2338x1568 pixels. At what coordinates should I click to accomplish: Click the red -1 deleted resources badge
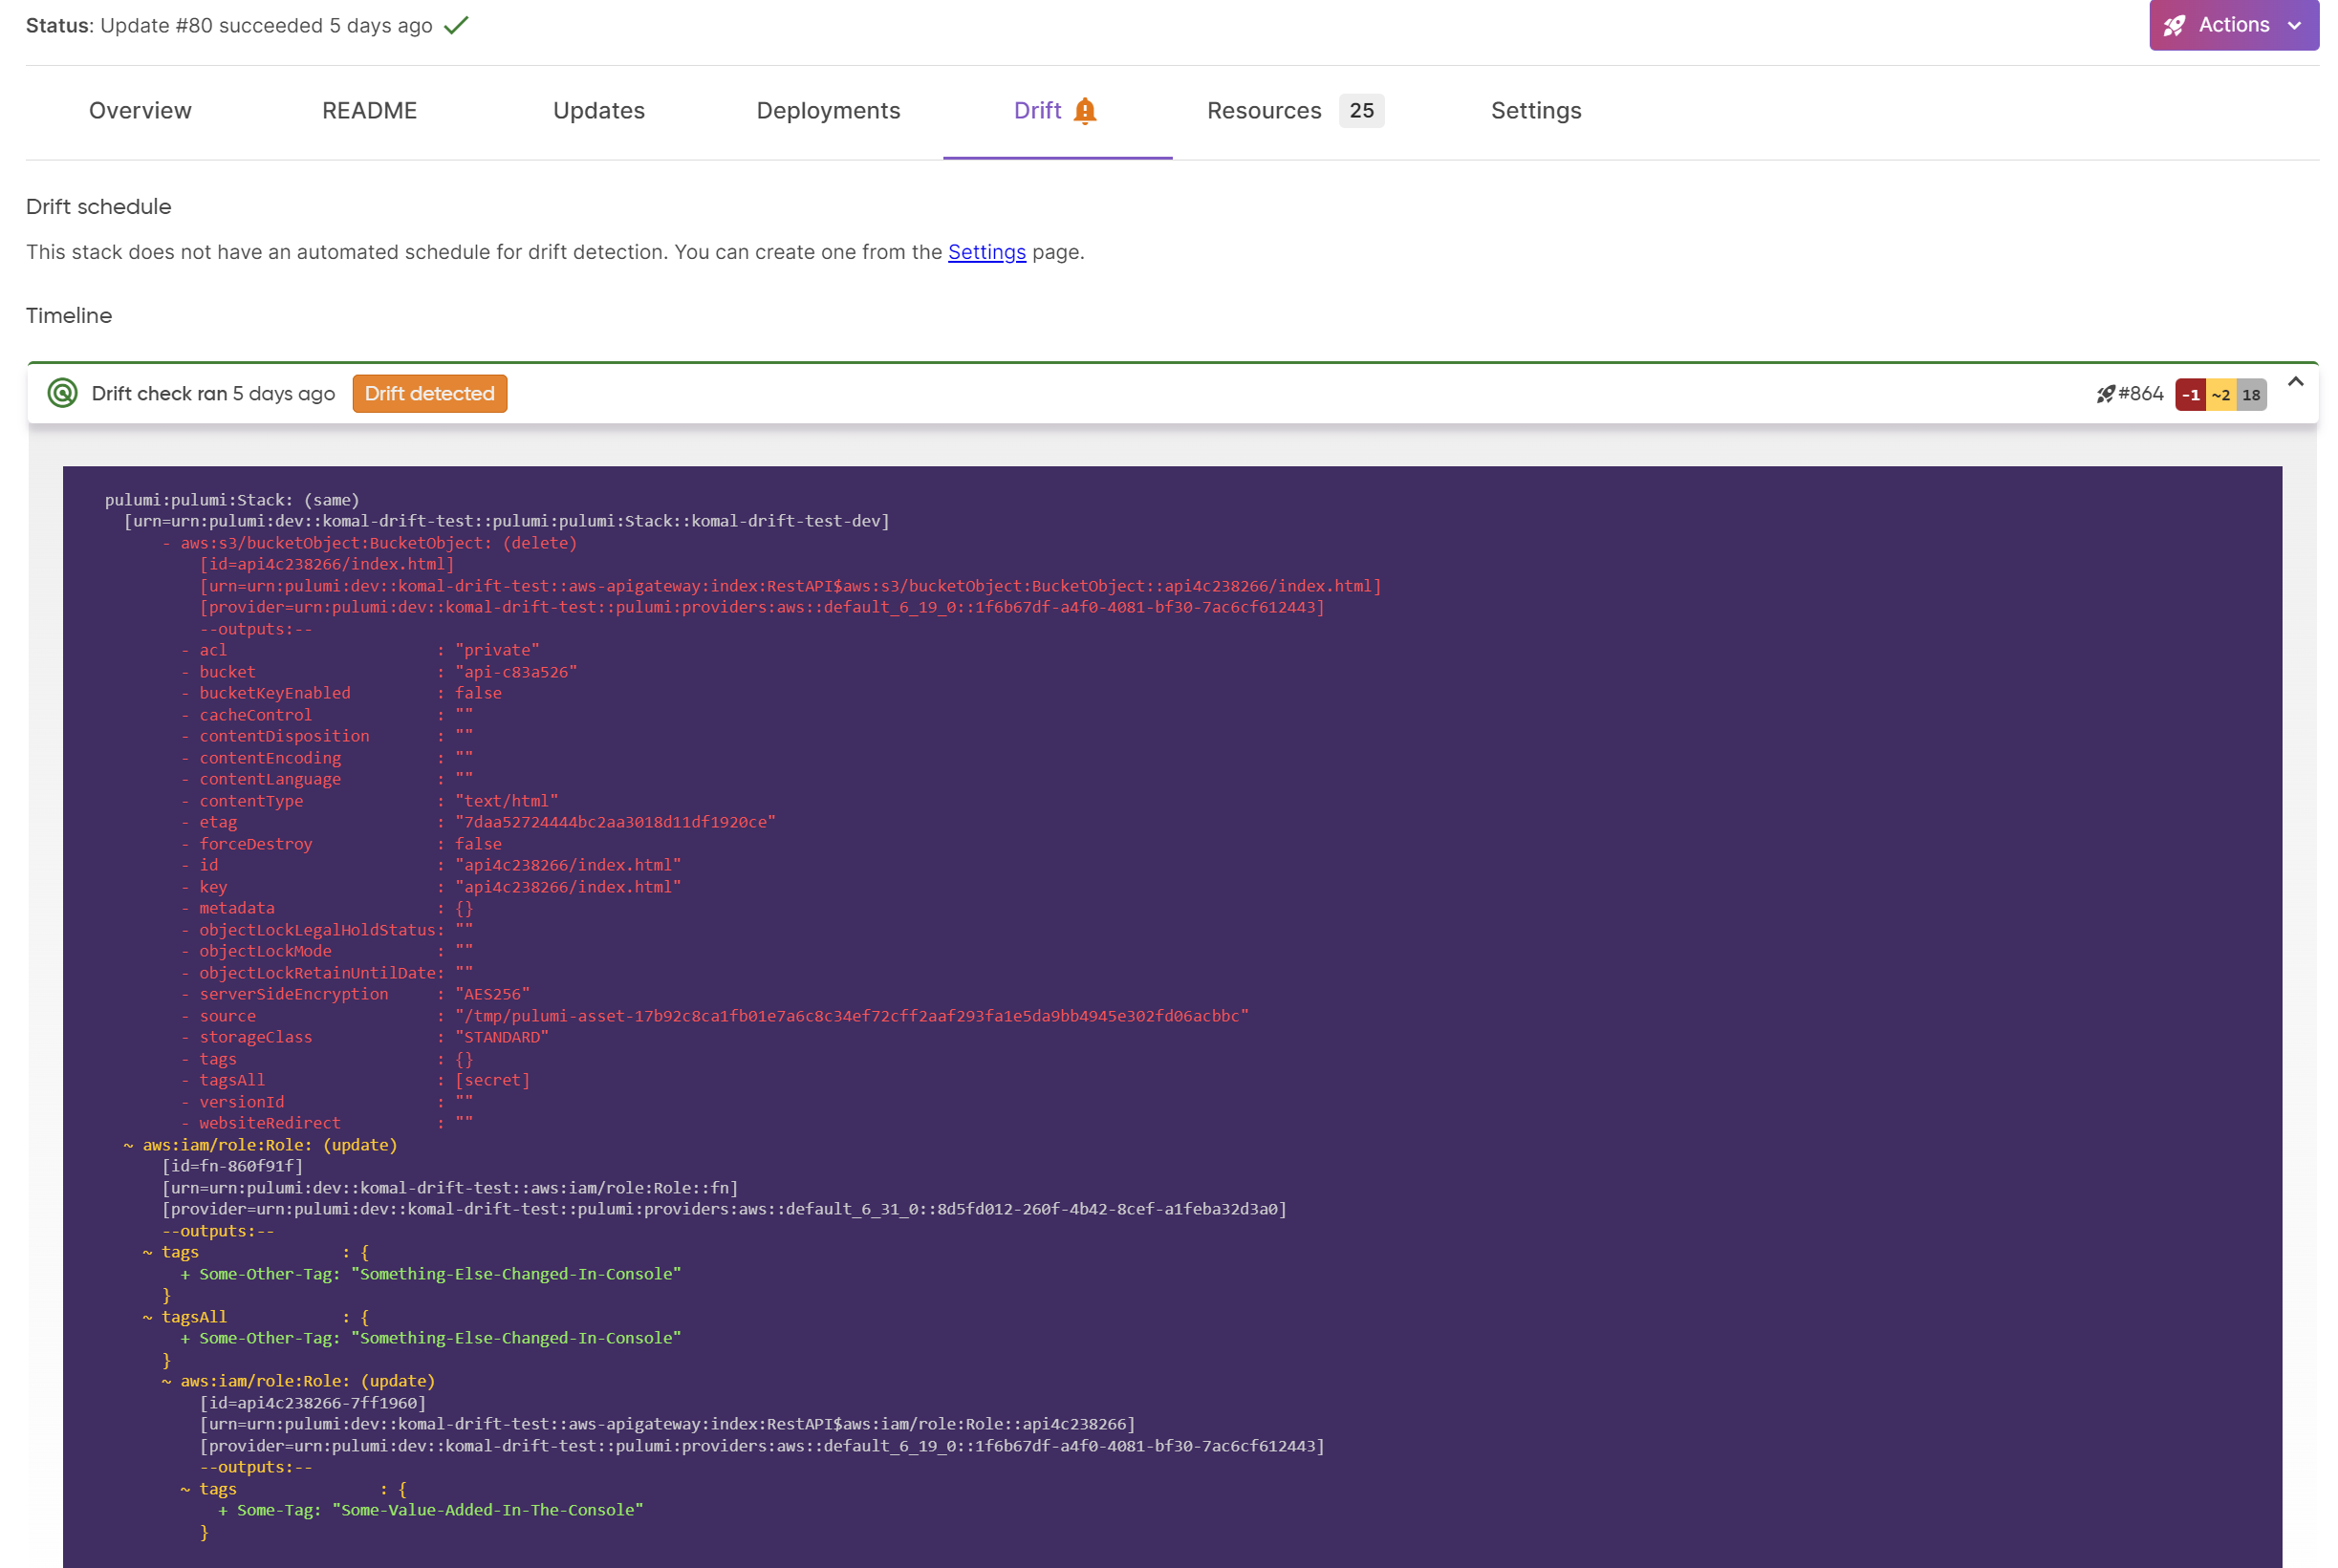tap(2190, 395)
